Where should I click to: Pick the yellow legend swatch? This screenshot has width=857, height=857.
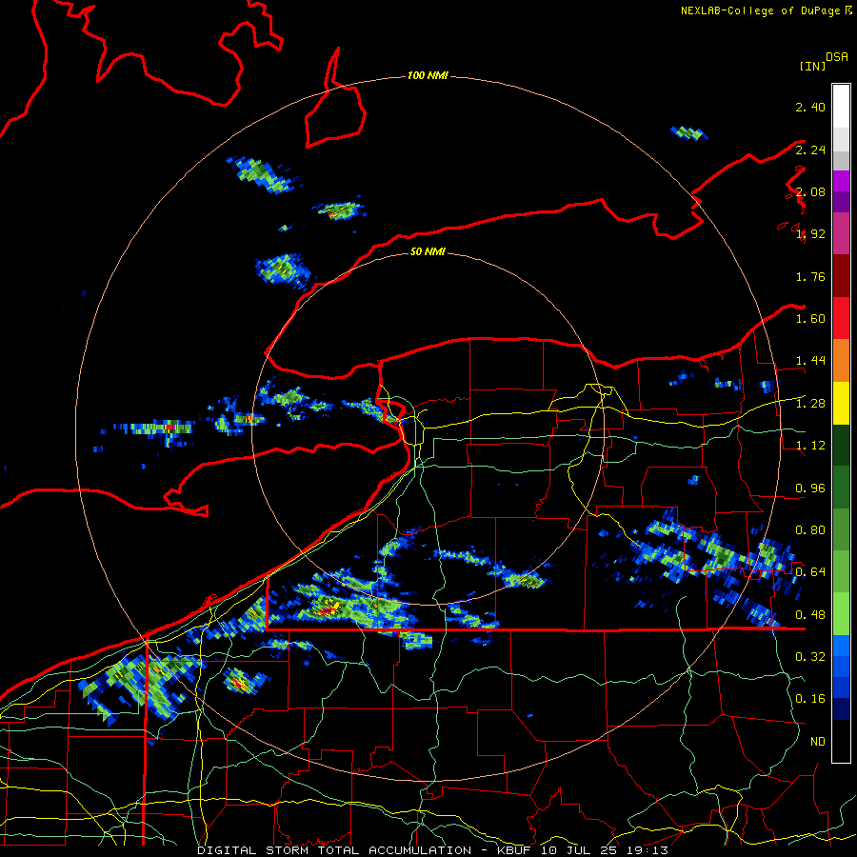[x=841, y=403]
